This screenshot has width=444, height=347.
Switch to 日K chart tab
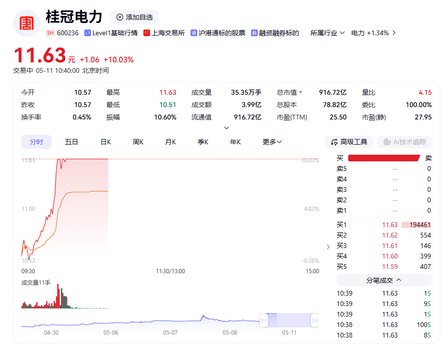106,142
